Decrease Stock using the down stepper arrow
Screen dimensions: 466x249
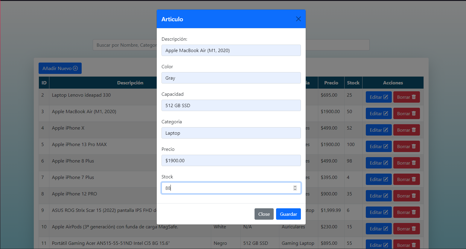(295, 189)
